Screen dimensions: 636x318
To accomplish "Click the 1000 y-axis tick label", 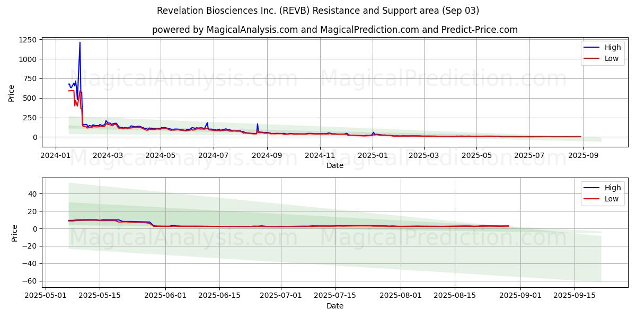I will (x=27, y=59).
